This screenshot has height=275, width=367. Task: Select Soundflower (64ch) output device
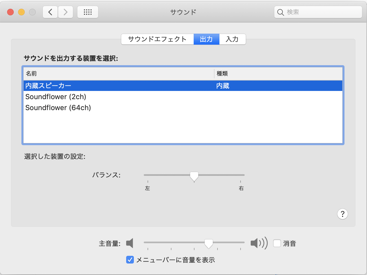tap(58, 108)
